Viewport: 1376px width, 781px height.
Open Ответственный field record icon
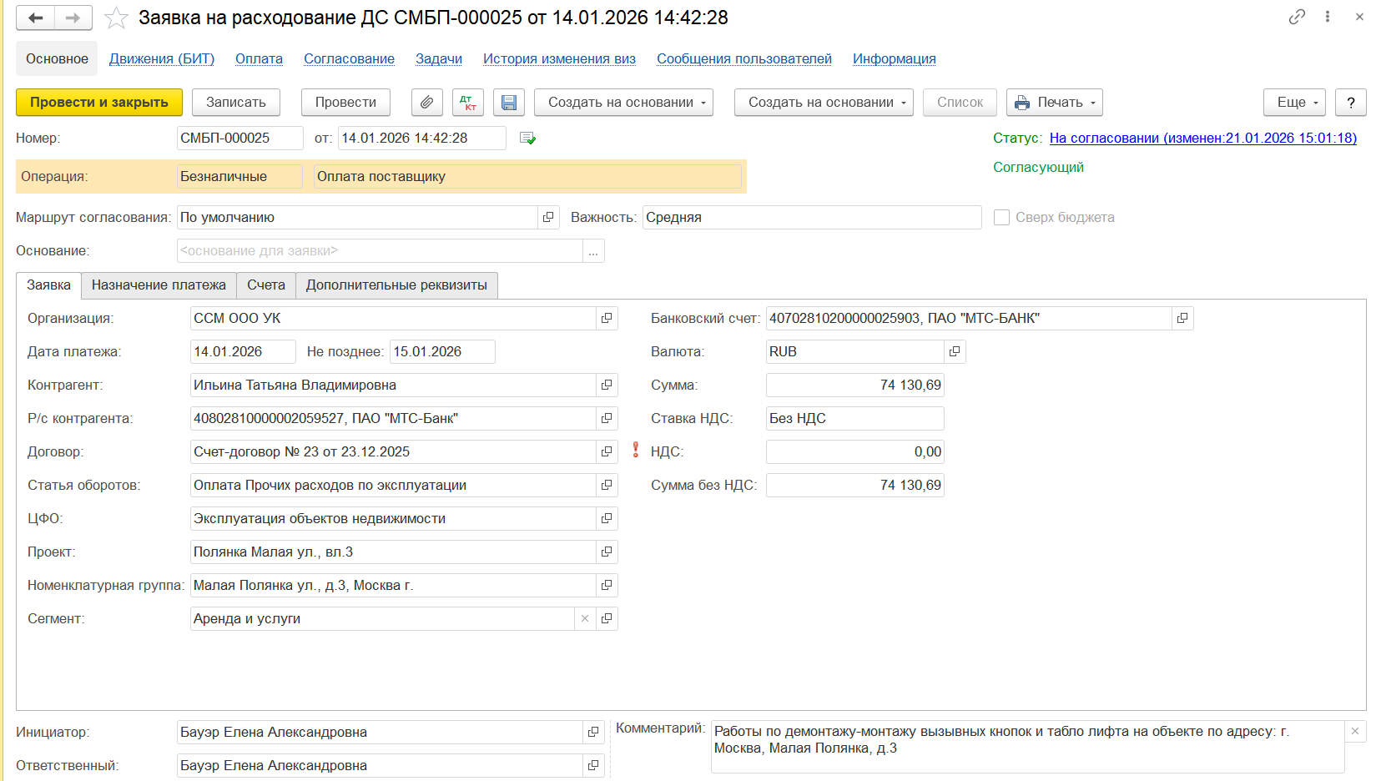593,766
